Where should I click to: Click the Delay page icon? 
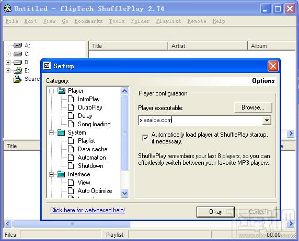click(x=71, y=116)
